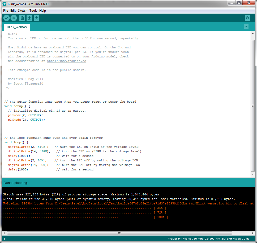Save the sketch via toolbar icon
Screen dimensions: 257x243
pyautogui.click(x=36, y=18)
